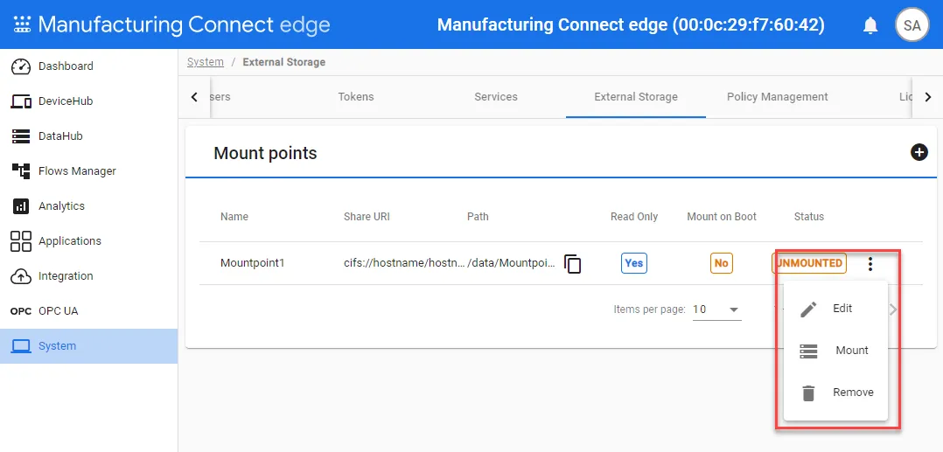The height and width of the screenshot is (452, 943).
Task: Click the cifs://hostname share URI cell
Action: pos(404,263)
